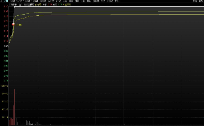Open the 周线 weekly chart
The height and width of the screenshot is (127, 204).
[x=71, y=1]
